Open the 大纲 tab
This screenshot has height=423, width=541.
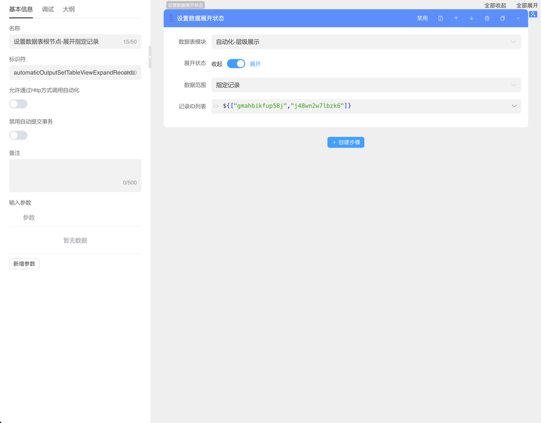[69, 9]
